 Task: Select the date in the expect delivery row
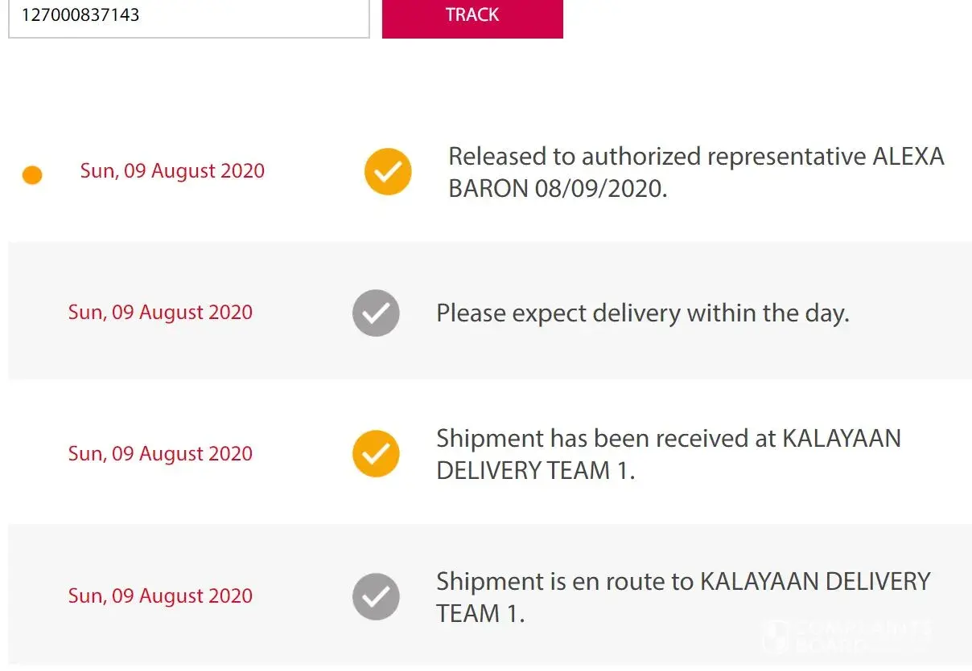(x=160, y=313)
